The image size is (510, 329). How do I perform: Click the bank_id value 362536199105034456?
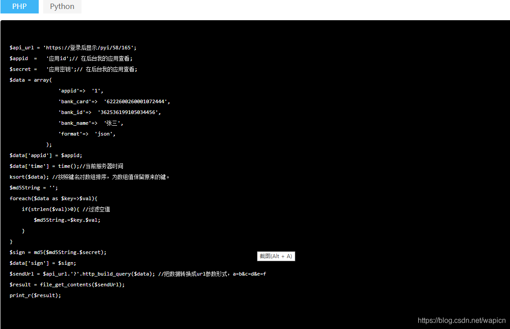click(x=128, y=112)
